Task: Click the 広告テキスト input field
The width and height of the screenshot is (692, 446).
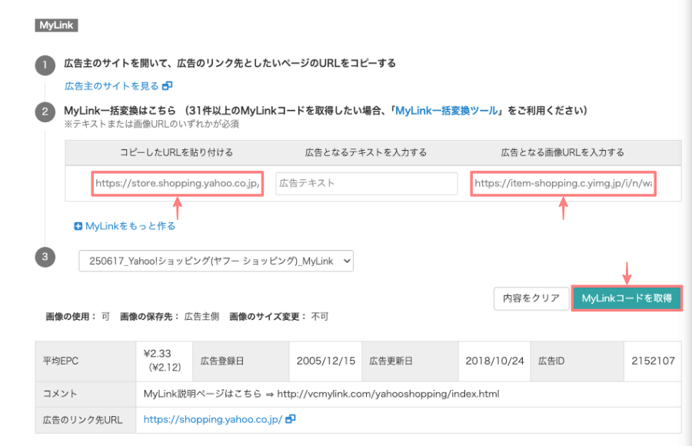Action: pos(366,183)
